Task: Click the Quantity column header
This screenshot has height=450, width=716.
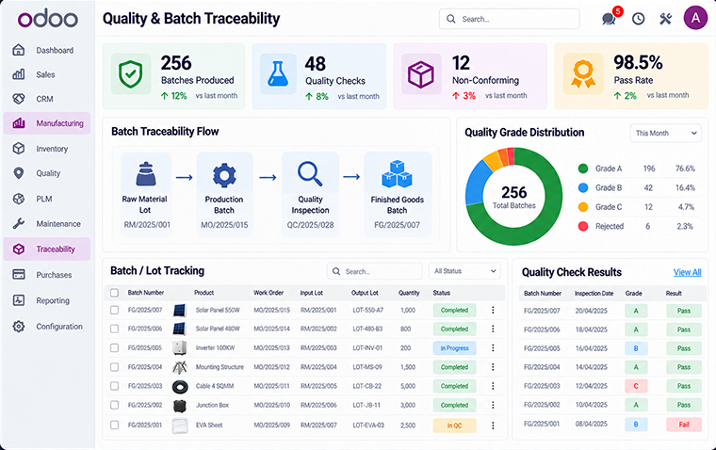Action: pos(409,293)
